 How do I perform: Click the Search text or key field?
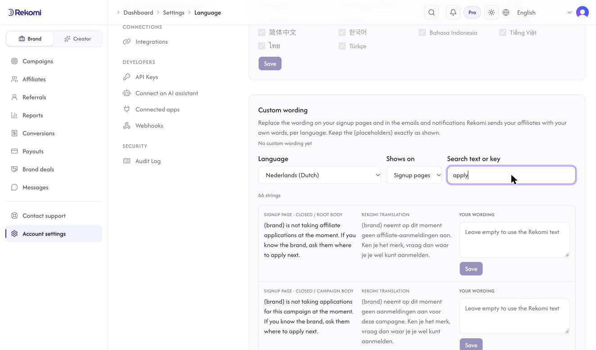[511, 175]
